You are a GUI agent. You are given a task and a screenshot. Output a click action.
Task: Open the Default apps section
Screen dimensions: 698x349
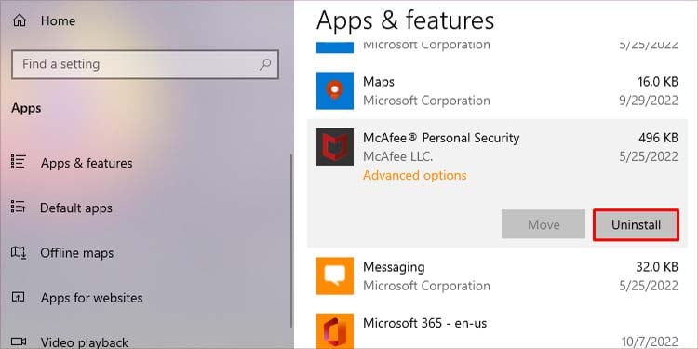pos(76,208)
